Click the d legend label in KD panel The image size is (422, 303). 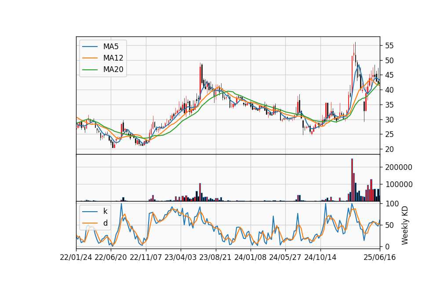coord(105,223)
